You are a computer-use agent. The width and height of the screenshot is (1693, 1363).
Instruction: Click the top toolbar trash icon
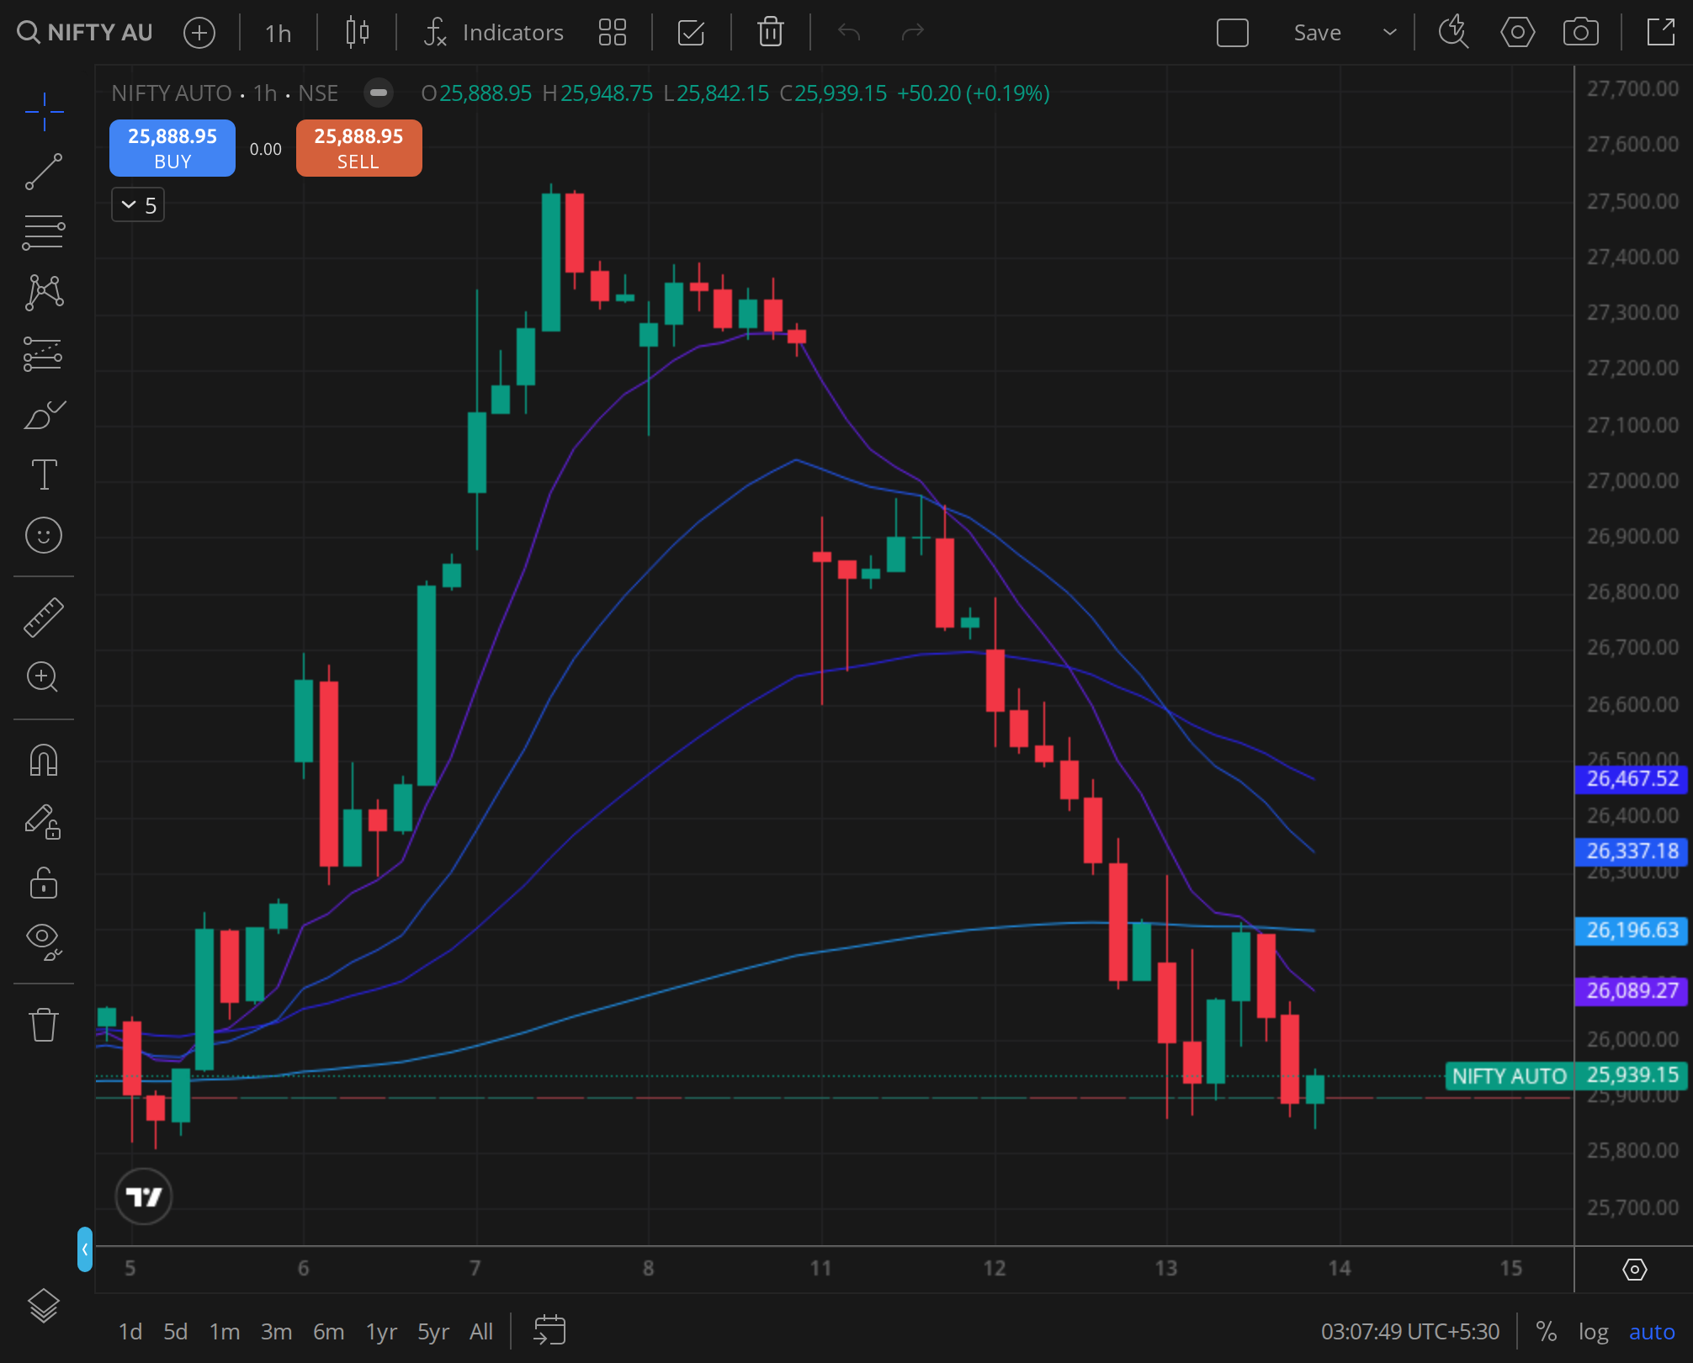click(x=771, y=33)
